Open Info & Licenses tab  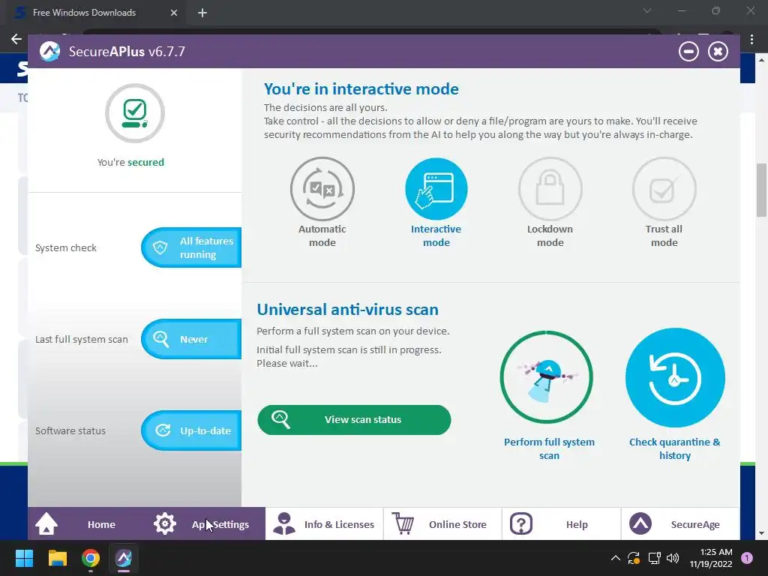click(x=324, y=524)
